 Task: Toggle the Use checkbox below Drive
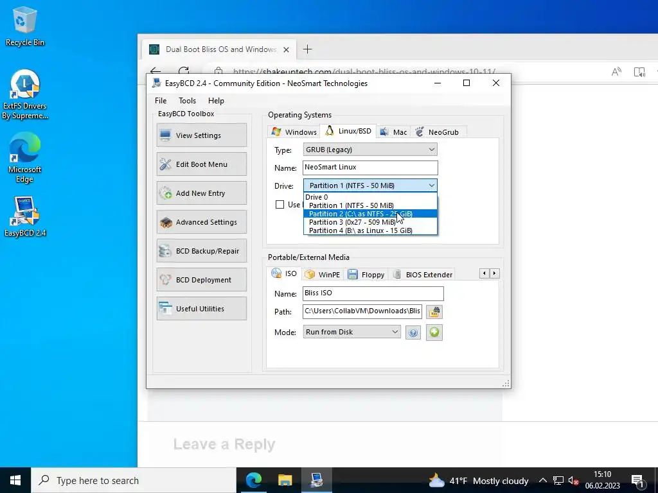[x=280, y=205]
